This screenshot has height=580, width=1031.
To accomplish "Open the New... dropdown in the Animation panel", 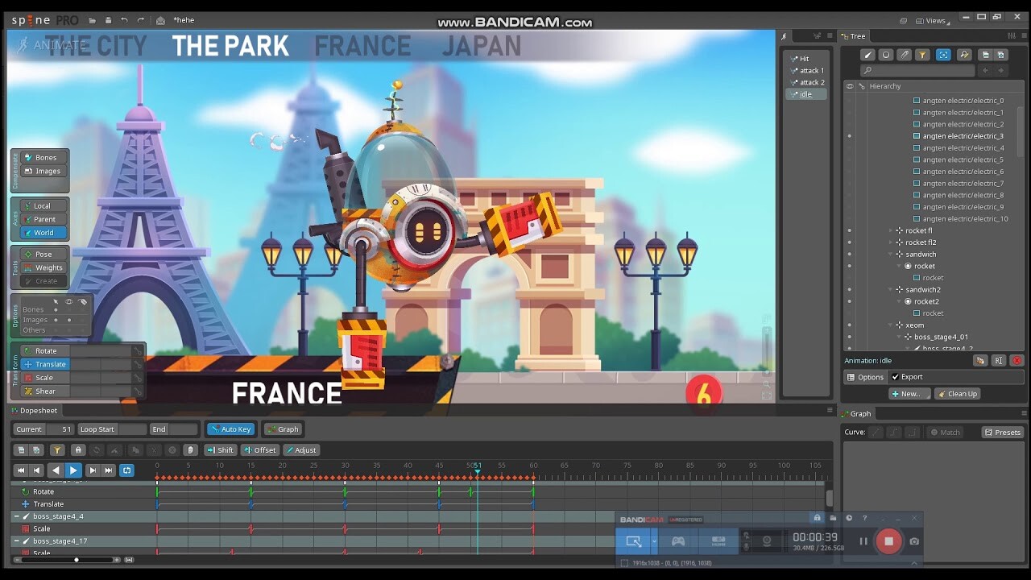I will tap(909, 393).
